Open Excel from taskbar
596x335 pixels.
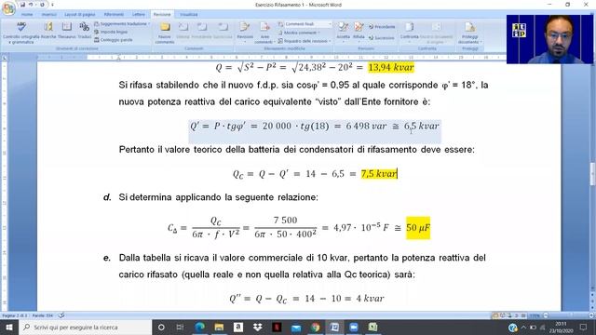click(x=372, y=327)
